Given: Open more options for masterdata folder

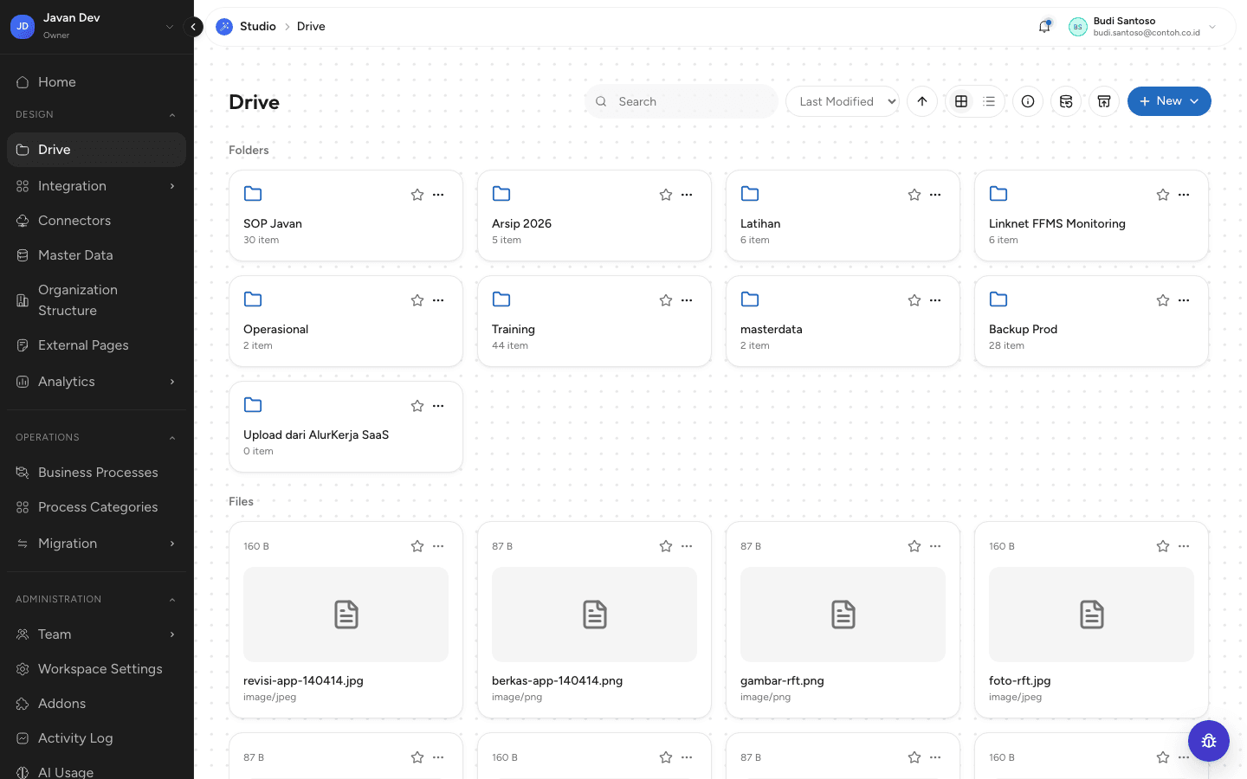Looking at the screenshot, I should click(x=935, y=300).
